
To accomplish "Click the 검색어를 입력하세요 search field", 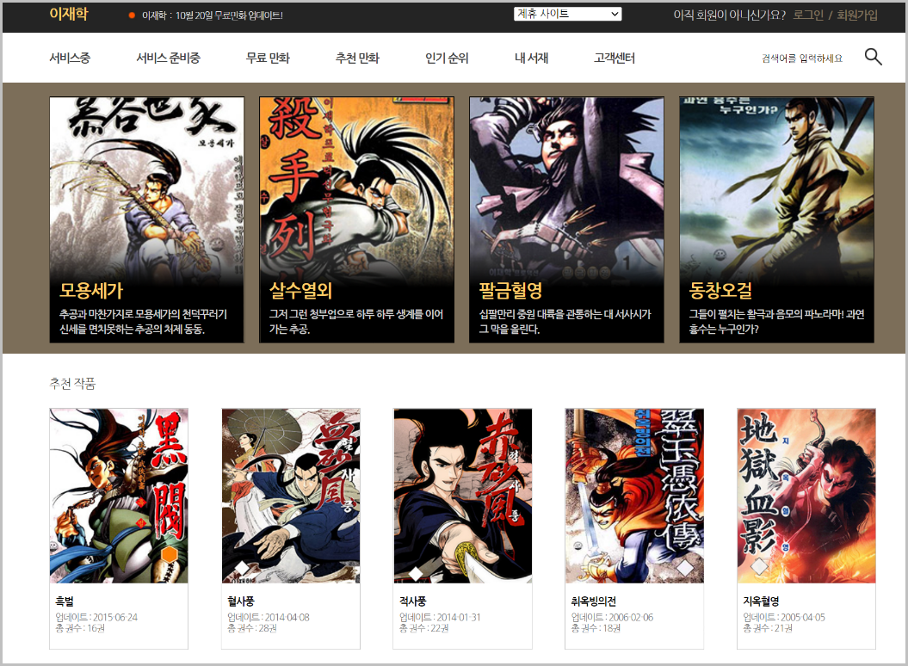I will pyautogui.click(x=802, y=58).
